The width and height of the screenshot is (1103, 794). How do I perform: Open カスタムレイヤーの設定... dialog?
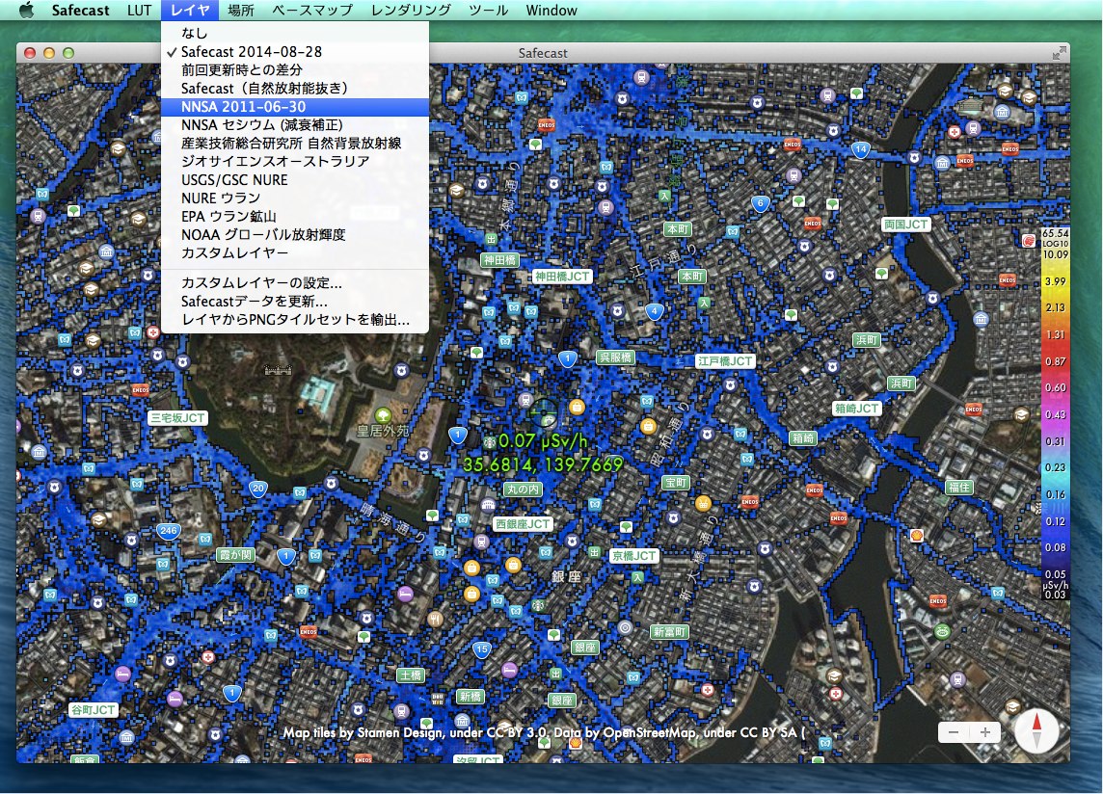tap(295, 282)
